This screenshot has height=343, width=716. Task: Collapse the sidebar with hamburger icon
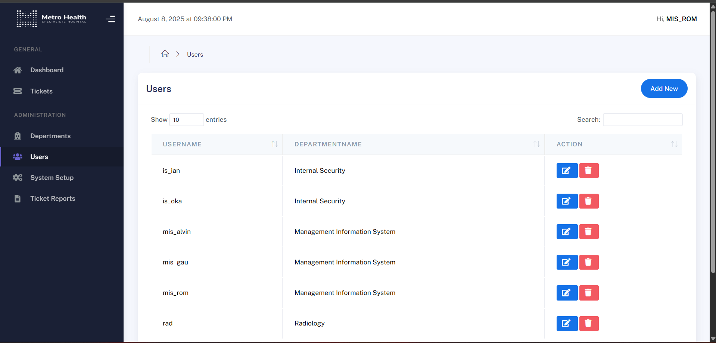(x=110, y=19)
